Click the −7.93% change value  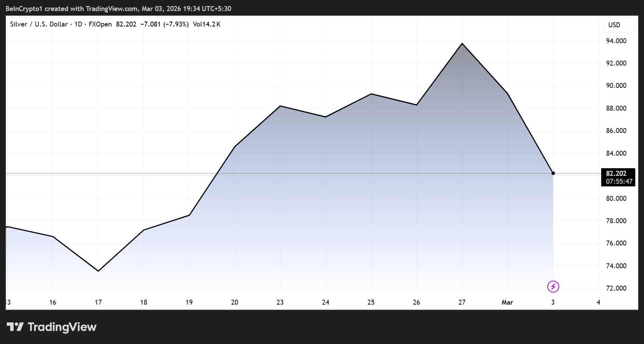click(x=177, y=24)
